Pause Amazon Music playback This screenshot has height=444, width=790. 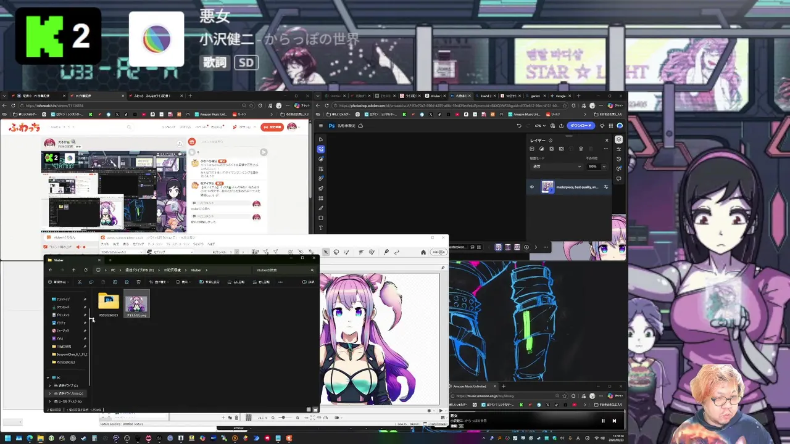pos(603,421)
